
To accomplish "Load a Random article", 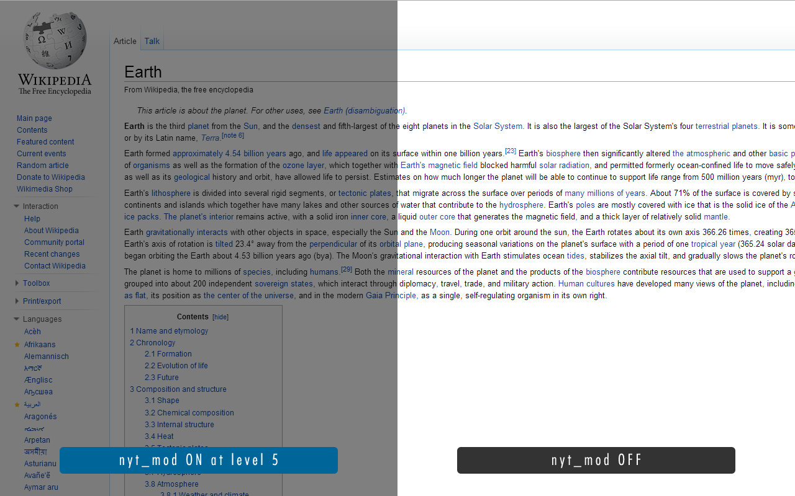I will (x=43, y=166).
